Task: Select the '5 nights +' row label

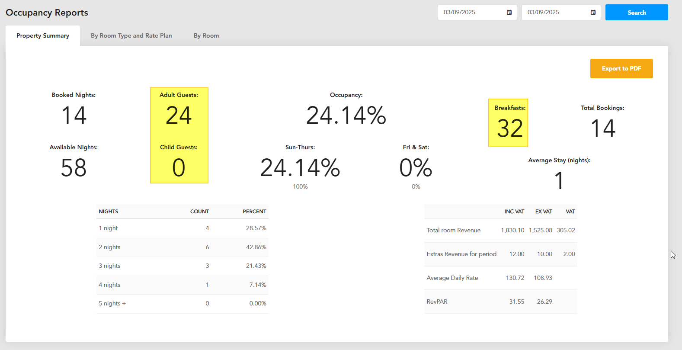Action: coord(112,303)
